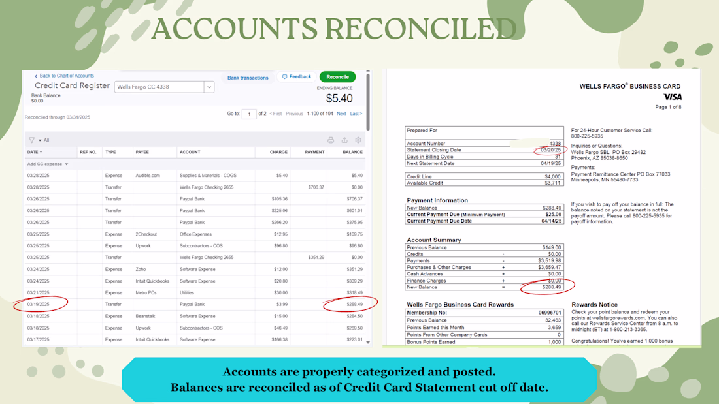The image size is (719, 404).
Task: Go to the Next page of transactions
Action: coord(341,114)
